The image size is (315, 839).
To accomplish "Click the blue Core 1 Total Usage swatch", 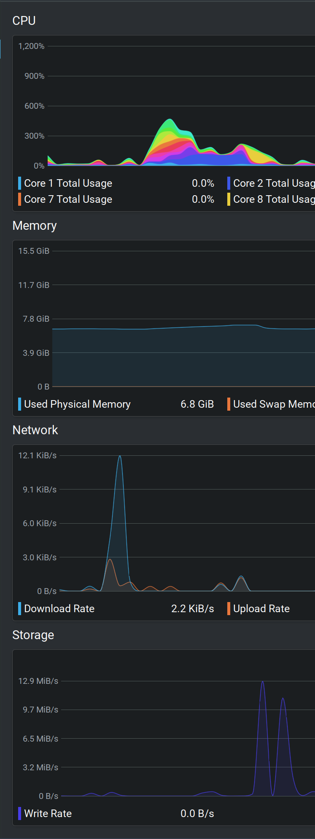I will tap(20, 183).
